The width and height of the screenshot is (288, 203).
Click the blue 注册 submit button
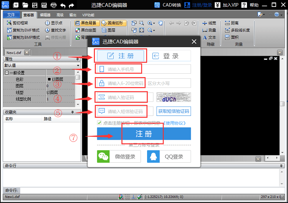coord(144,134)
